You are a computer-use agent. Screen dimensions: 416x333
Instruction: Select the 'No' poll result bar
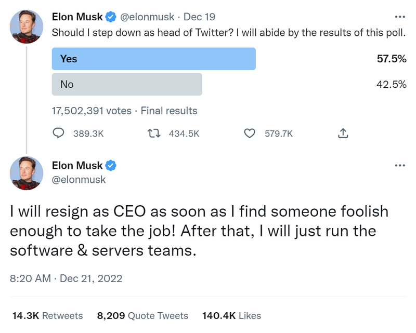tap(127, 84)
